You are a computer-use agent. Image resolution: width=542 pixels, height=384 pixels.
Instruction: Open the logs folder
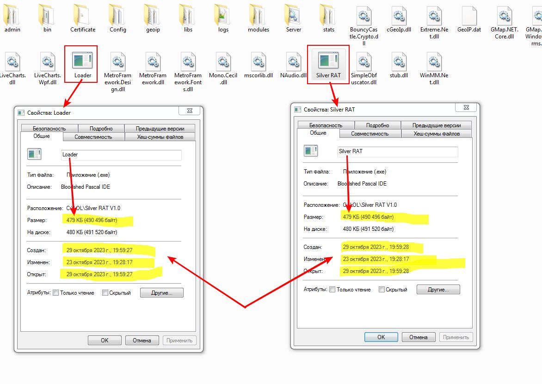pos(223,18)
